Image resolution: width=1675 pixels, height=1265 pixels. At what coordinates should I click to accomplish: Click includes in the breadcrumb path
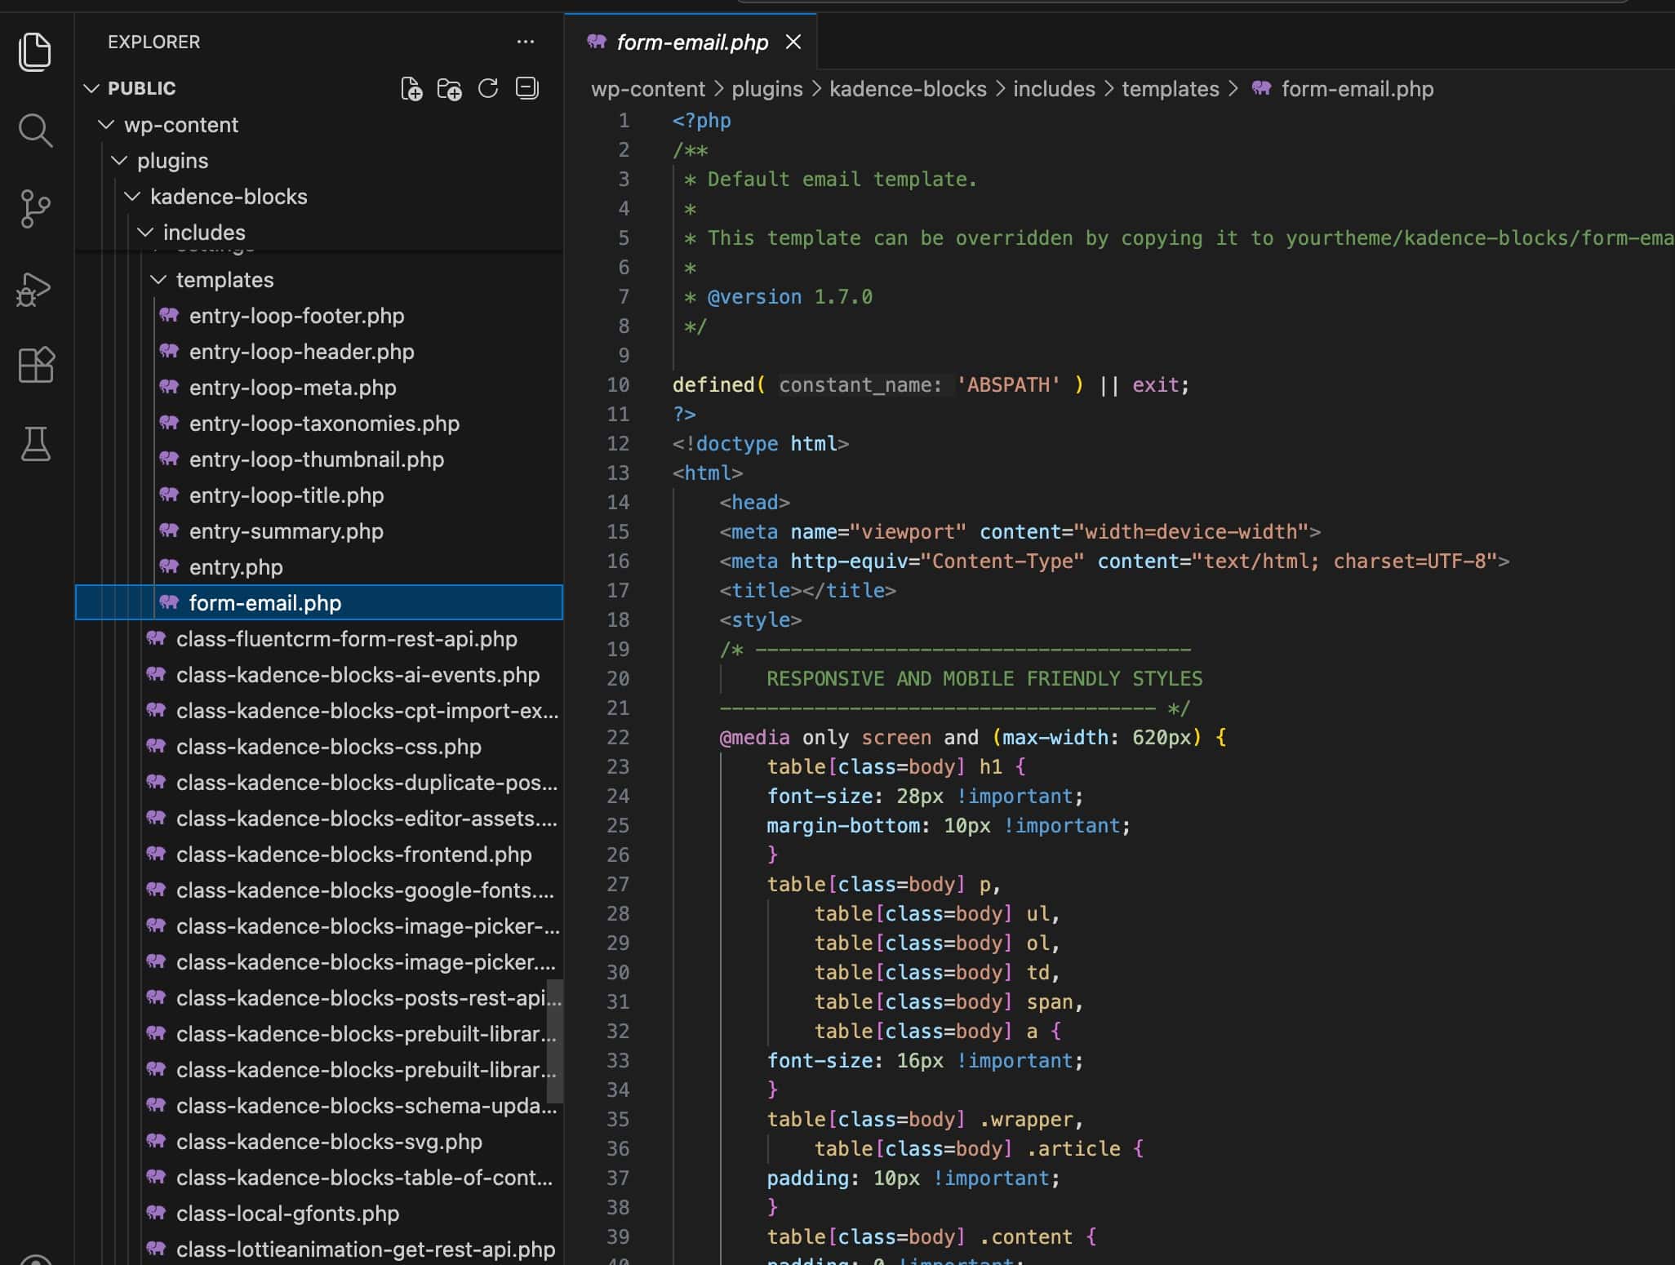pyautogui.click(x=1053, y=89)
